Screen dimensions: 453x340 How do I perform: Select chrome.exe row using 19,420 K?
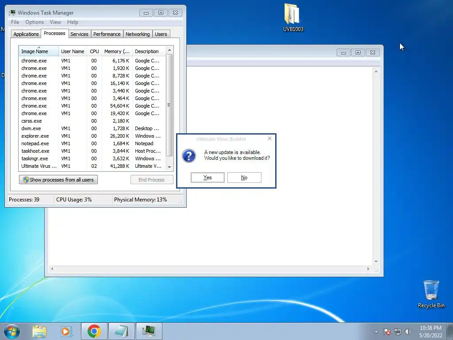[x=92, y=113]
